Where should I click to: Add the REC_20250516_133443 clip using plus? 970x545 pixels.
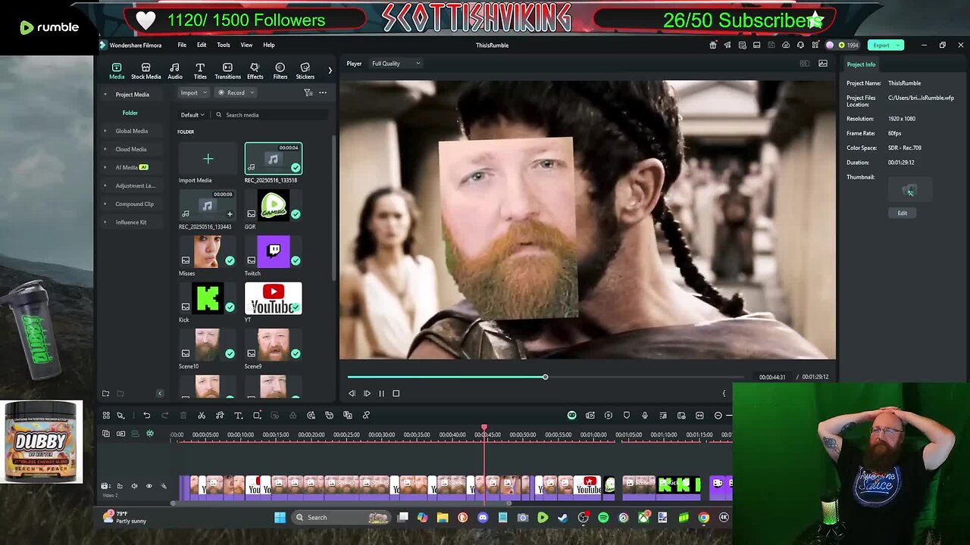(230, 214)
